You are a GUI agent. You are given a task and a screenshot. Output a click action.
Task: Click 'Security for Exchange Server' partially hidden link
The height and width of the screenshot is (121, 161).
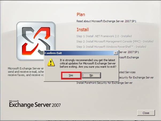(136, 78)
